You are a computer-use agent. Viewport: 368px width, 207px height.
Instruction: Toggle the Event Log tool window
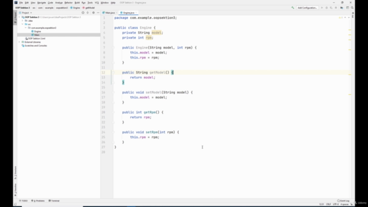pyautogui.click(x=343, y=201)
